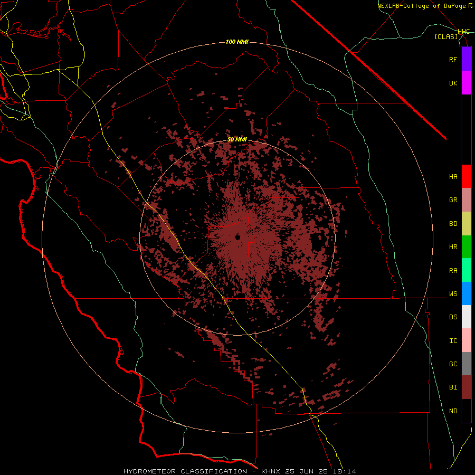Click the 'DS' legend label
The width and height of the screenshot is (475, 475).
pyautogui.click(x=453, y=317)
